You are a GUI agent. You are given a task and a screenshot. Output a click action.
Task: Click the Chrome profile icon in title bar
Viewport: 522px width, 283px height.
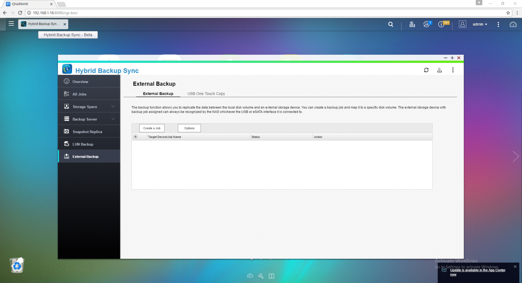[479, 3]
